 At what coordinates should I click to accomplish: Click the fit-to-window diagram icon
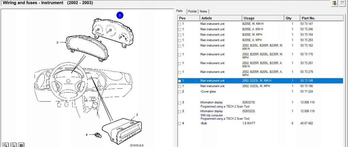pos(21,145)
